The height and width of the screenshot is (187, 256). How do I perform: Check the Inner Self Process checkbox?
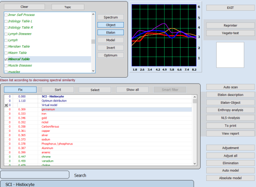coord(6,15)
